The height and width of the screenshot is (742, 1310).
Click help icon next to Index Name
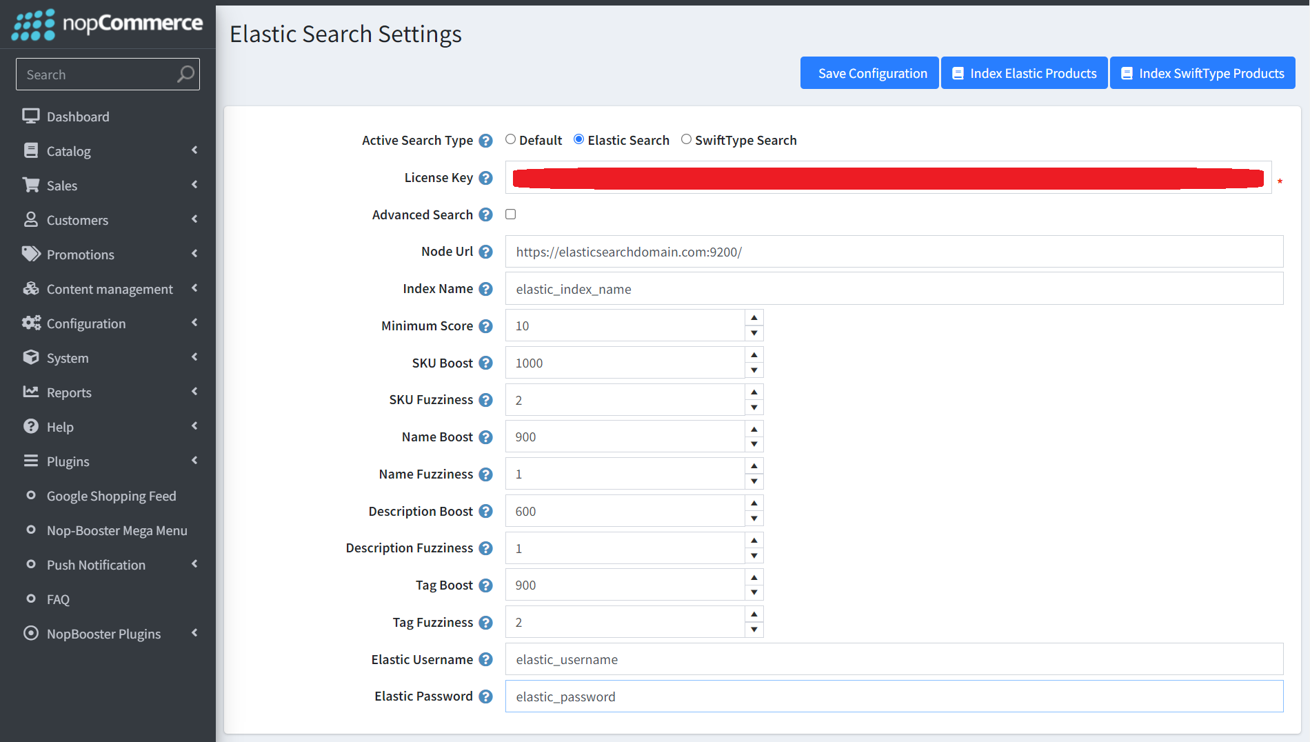coord(485,289)
